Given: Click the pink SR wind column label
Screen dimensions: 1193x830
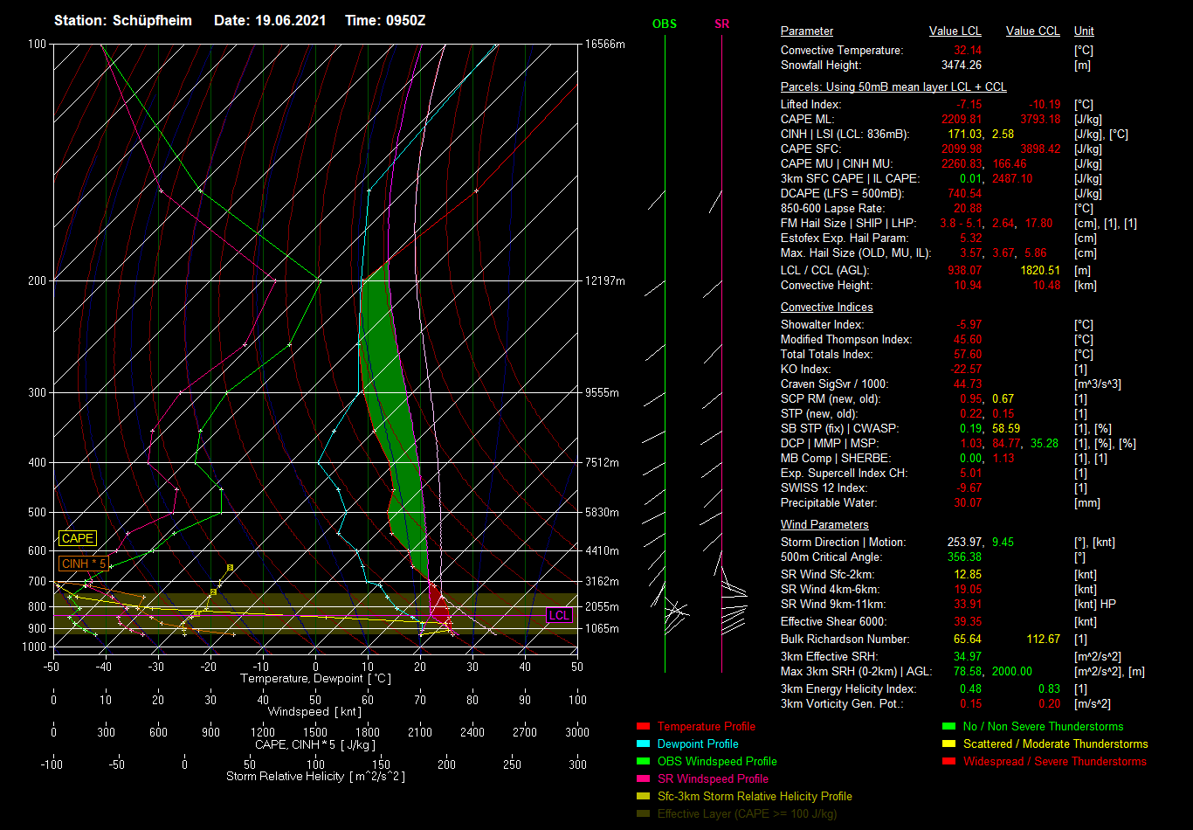Looking at the screenshot, I should (x=721, y=24).
